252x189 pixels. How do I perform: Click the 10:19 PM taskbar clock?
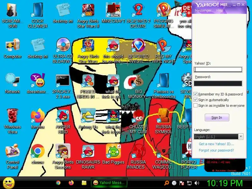click(x=225, y=183)
